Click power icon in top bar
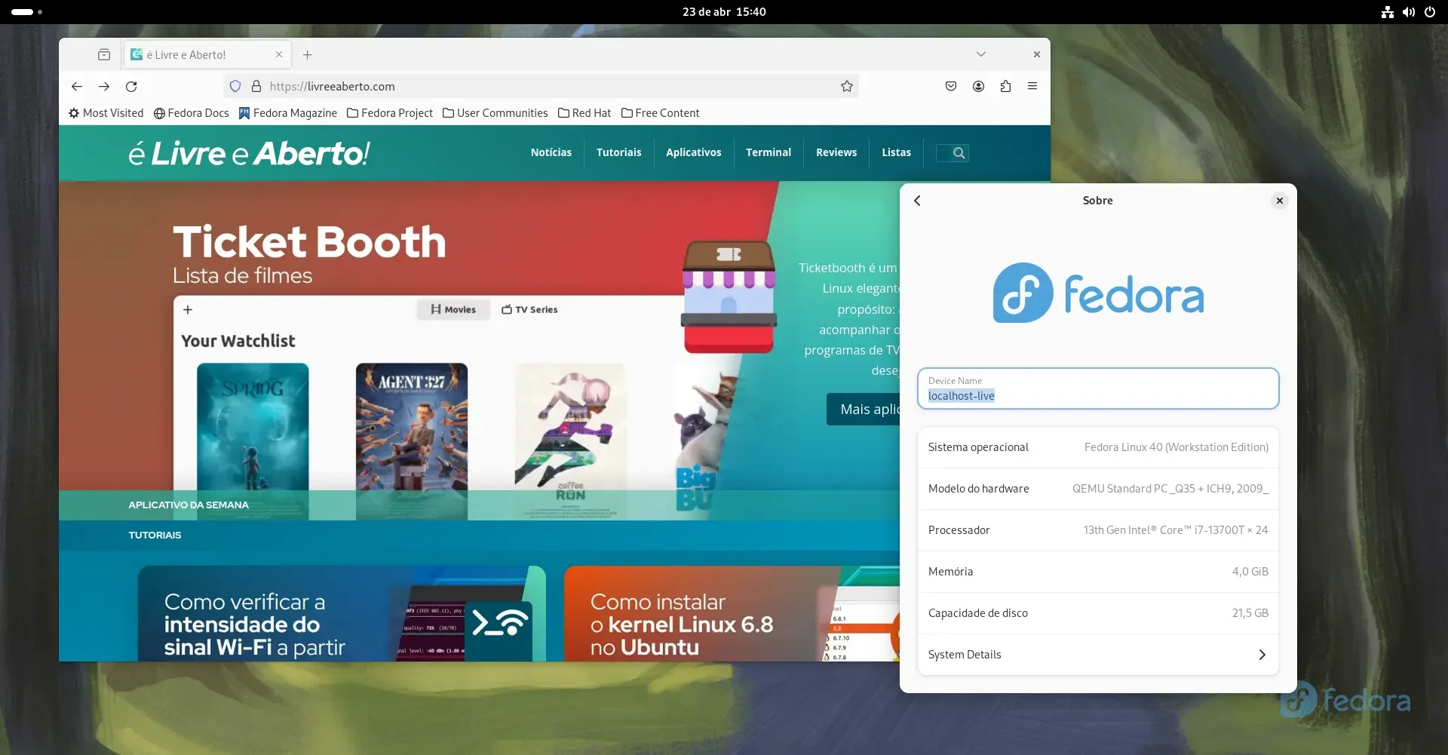Viewport: 1448px width, 755px height. tap(1429, 12)
